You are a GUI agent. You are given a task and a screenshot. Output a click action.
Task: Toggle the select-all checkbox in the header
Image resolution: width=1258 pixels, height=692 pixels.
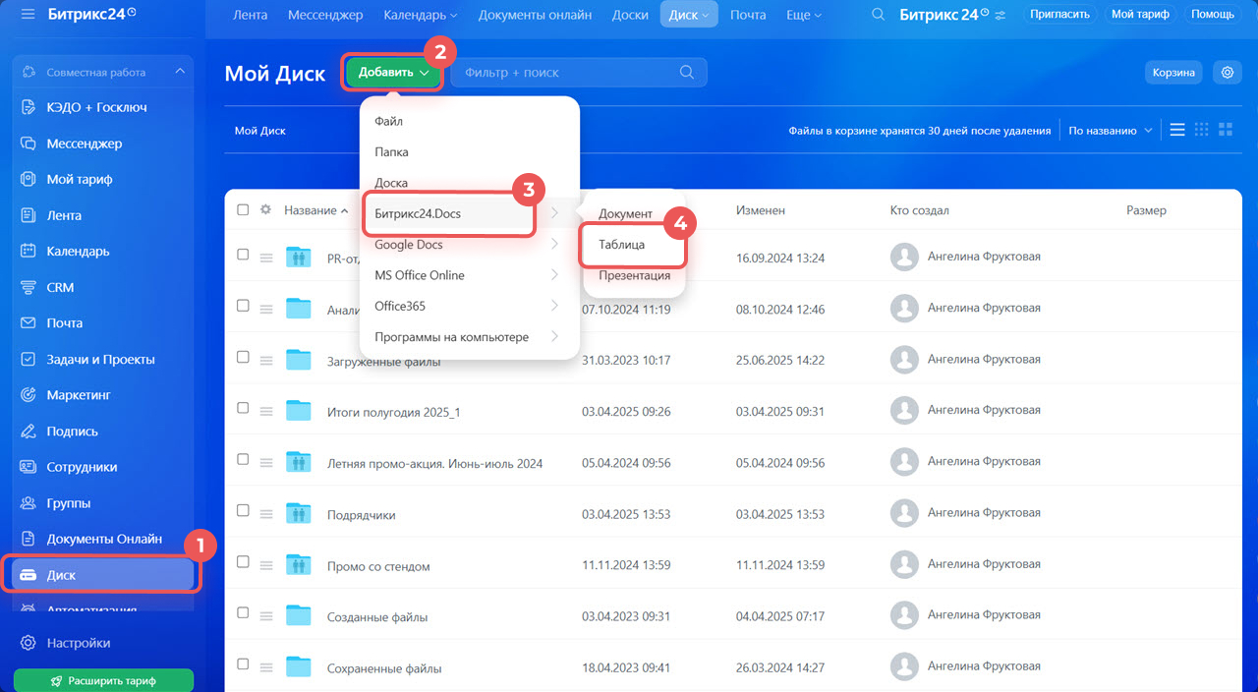pos(244,209)
